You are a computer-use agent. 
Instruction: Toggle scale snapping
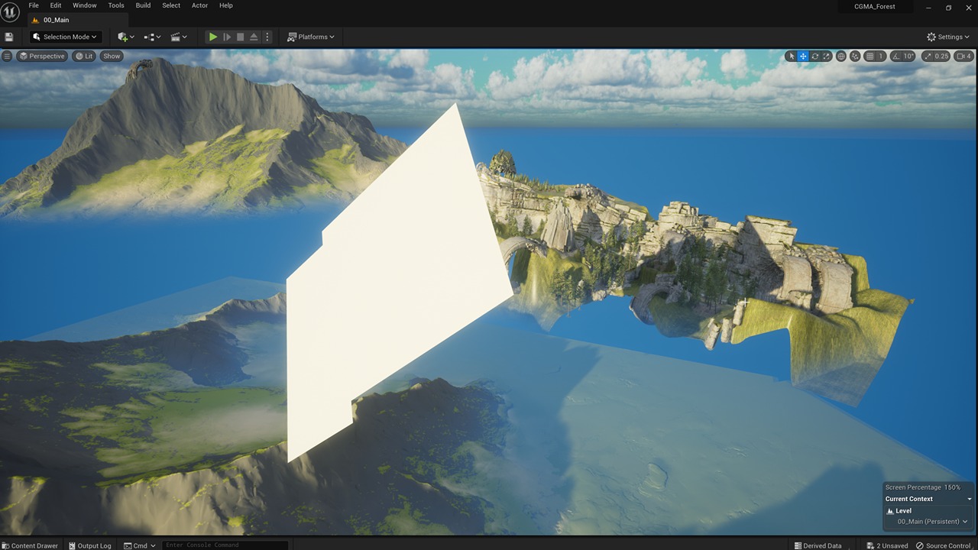click(927, 57)
